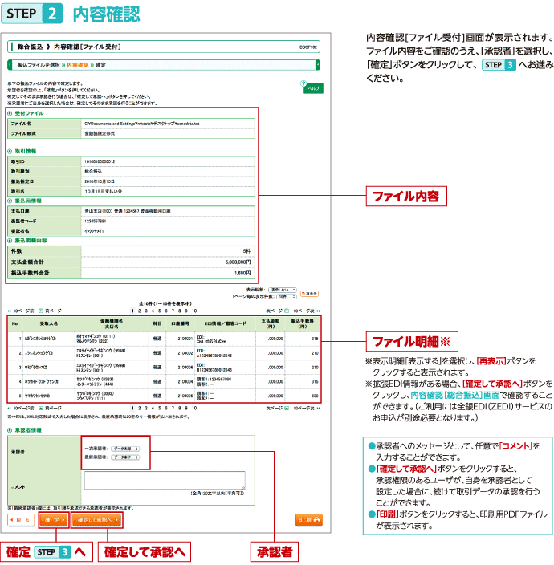The height and width of the screenshot is (565, 554).
Task: Click the 確定 step in the progress bar
Action: [x=100, y=65]
